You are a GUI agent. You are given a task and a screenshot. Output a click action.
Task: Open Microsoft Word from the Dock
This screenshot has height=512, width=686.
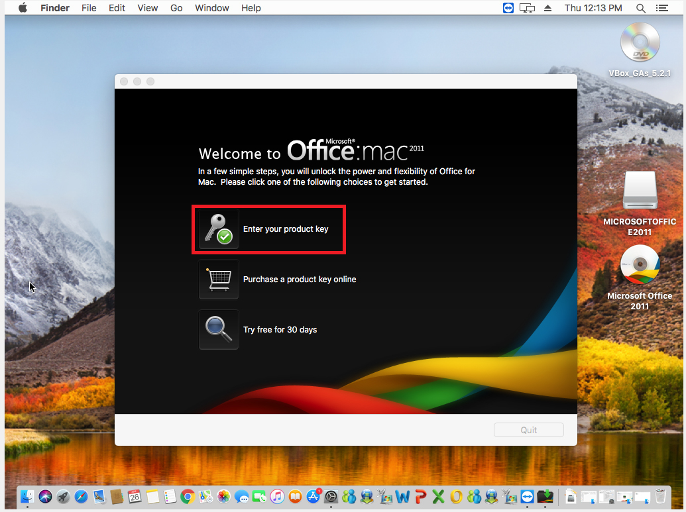click(x=402, y=496)
